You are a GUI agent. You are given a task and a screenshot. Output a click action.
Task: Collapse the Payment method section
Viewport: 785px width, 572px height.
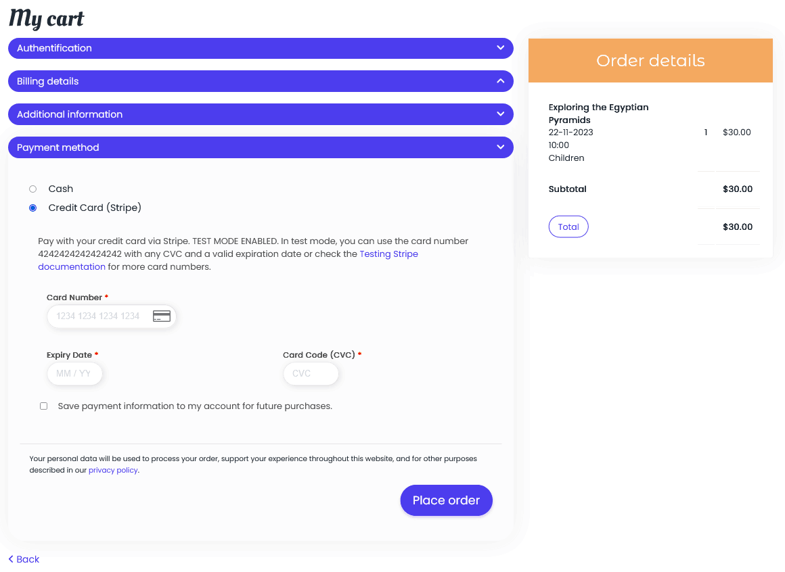click(x=261, y=147)
